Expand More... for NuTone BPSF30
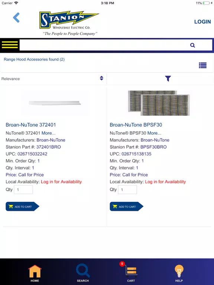This screenshot has height=285, width=214. pos(154,133)
